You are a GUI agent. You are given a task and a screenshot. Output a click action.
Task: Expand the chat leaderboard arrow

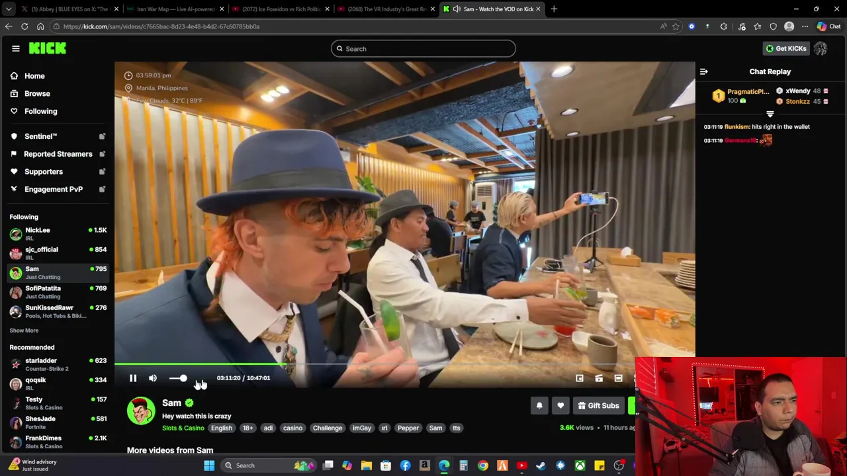[x=770, y=114]
